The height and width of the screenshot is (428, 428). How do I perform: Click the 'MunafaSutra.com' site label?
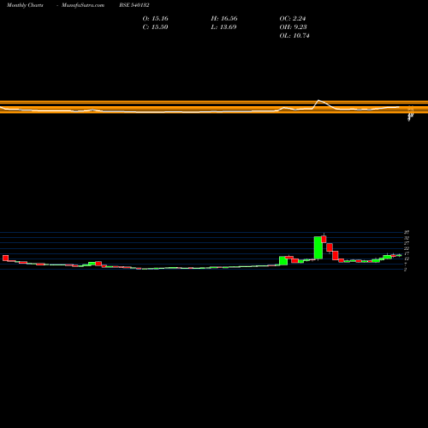[x=83, y=5]
